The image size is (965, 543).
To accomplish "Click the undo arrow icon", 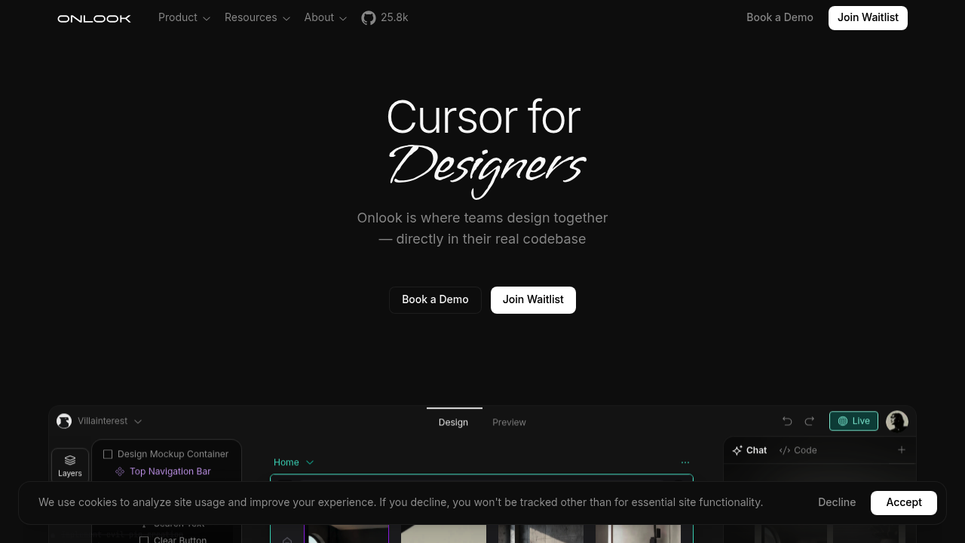I will click(787, 421).
